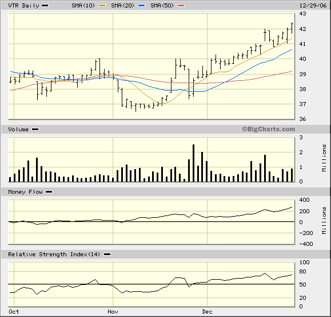Click the 40 price axis label

point(302,59)
